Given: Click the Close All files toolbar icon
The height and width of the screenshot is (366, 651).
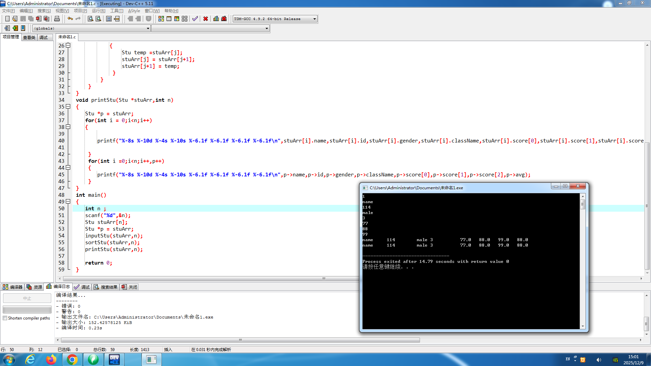Looking at the screenshot, I should 46,19.
